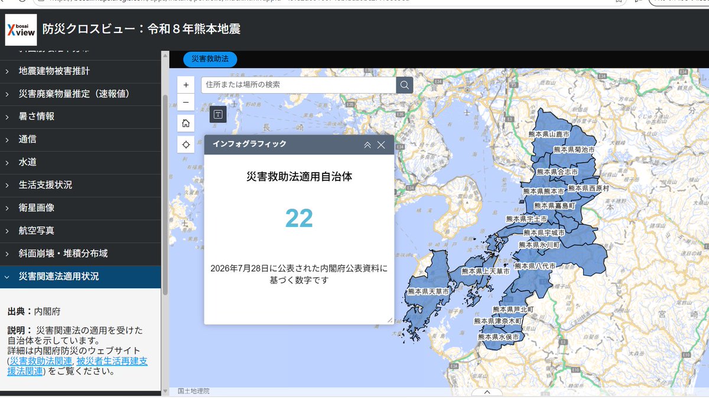Click the magnifier search button
This screenshot has height=398, width=709.
point(404,85)
